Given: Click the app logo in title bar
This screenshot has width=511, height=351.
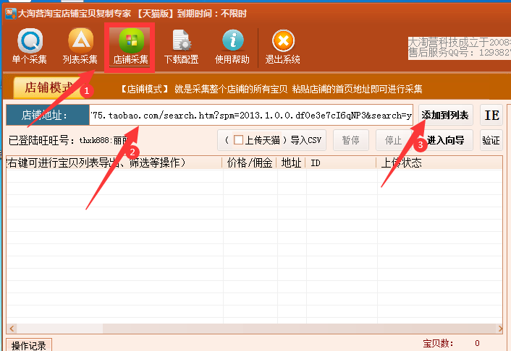Looking at the screenshot, I should [x=11, y=13].
